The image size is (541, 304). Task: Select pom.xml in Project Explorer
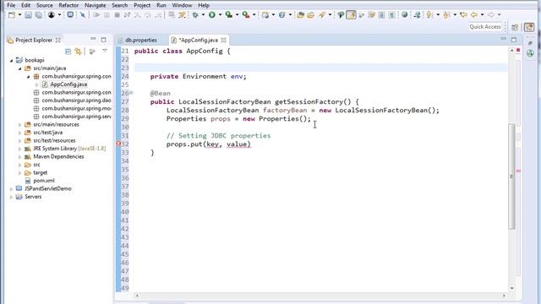44,181
